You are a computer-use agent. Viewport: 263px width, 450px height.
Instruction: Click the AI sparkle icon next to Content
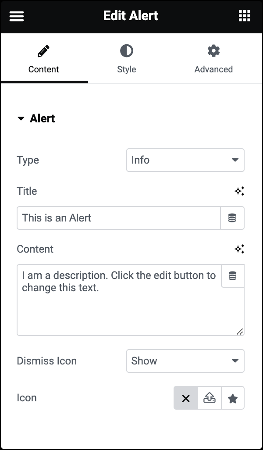coord(240,249)
